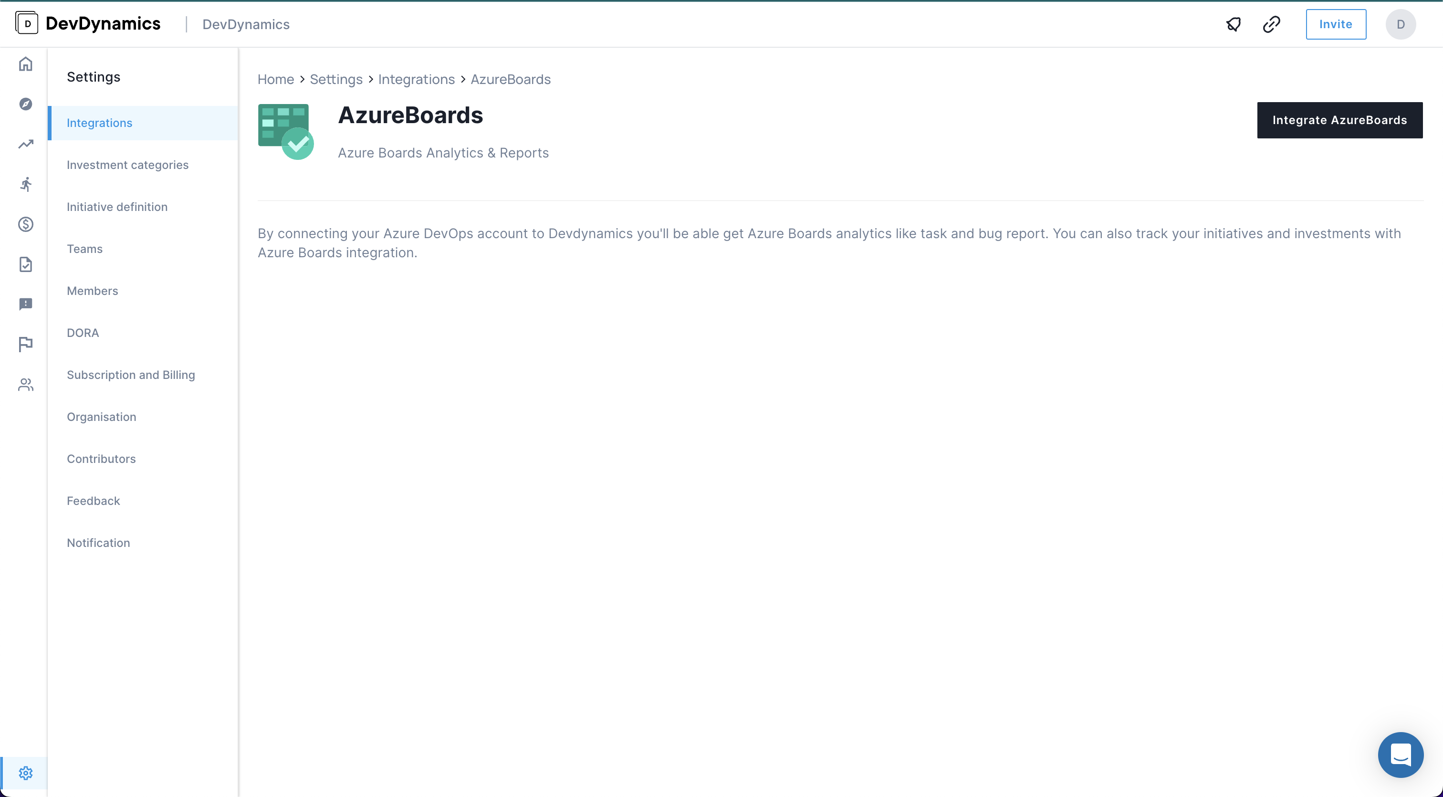Click the document checkmark sidebar icon
The image size is (1443, 797).
[x=26, y=264]
